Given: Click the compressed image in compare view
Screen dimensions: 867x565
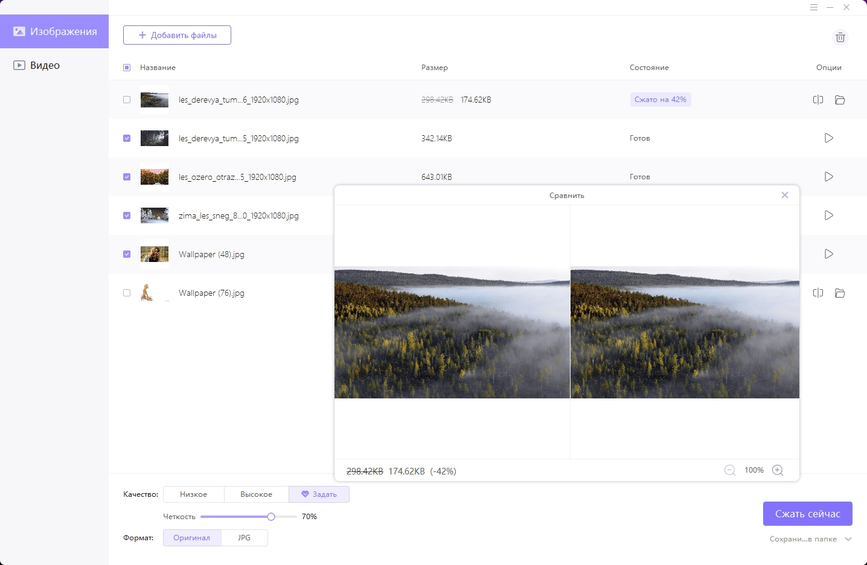Looking at the screenshot, I should pos(685,333).
